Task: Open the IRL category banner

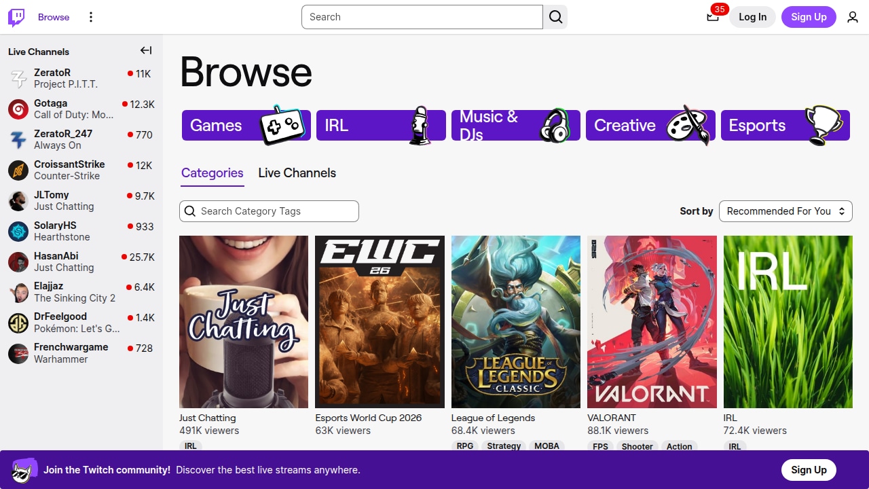Action: (381, 125)
